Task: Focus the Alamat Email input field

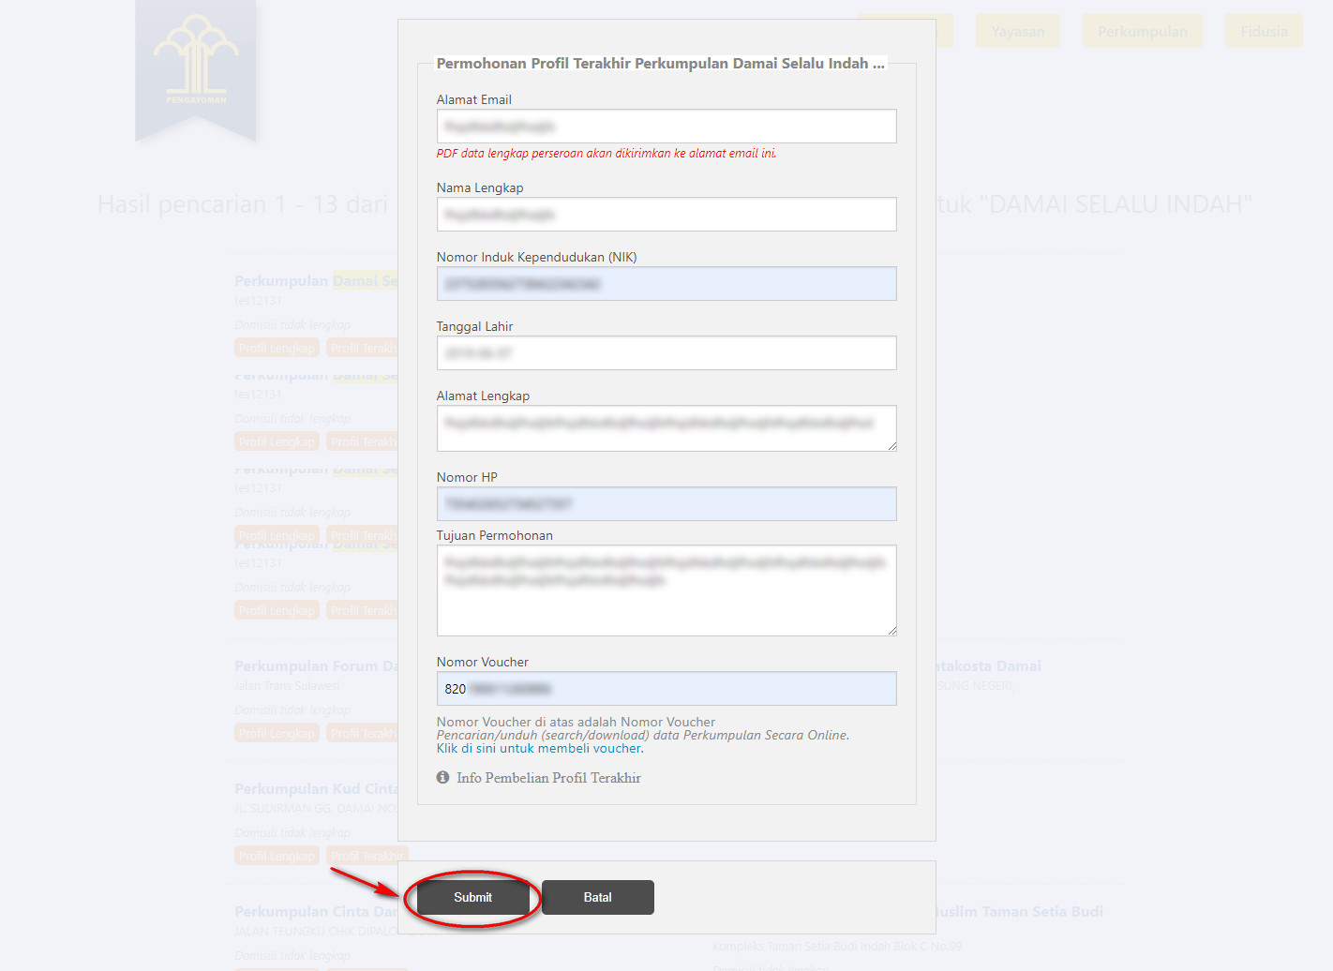Action: (x=666, y=127)
